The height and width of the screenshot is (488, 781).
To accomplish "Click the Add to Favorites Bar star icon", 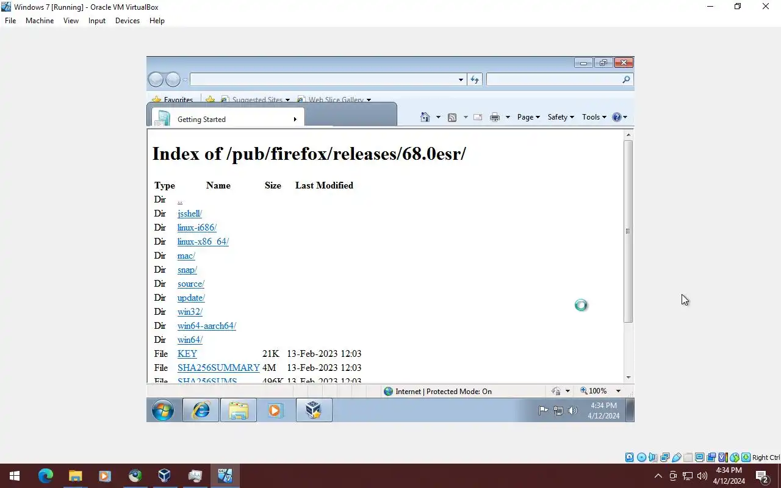I will click(x=210, y=99).
